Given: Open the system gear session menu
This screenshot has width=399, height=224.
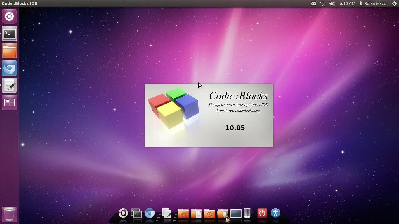Looking at the screenshot, I should click(394, 3).
